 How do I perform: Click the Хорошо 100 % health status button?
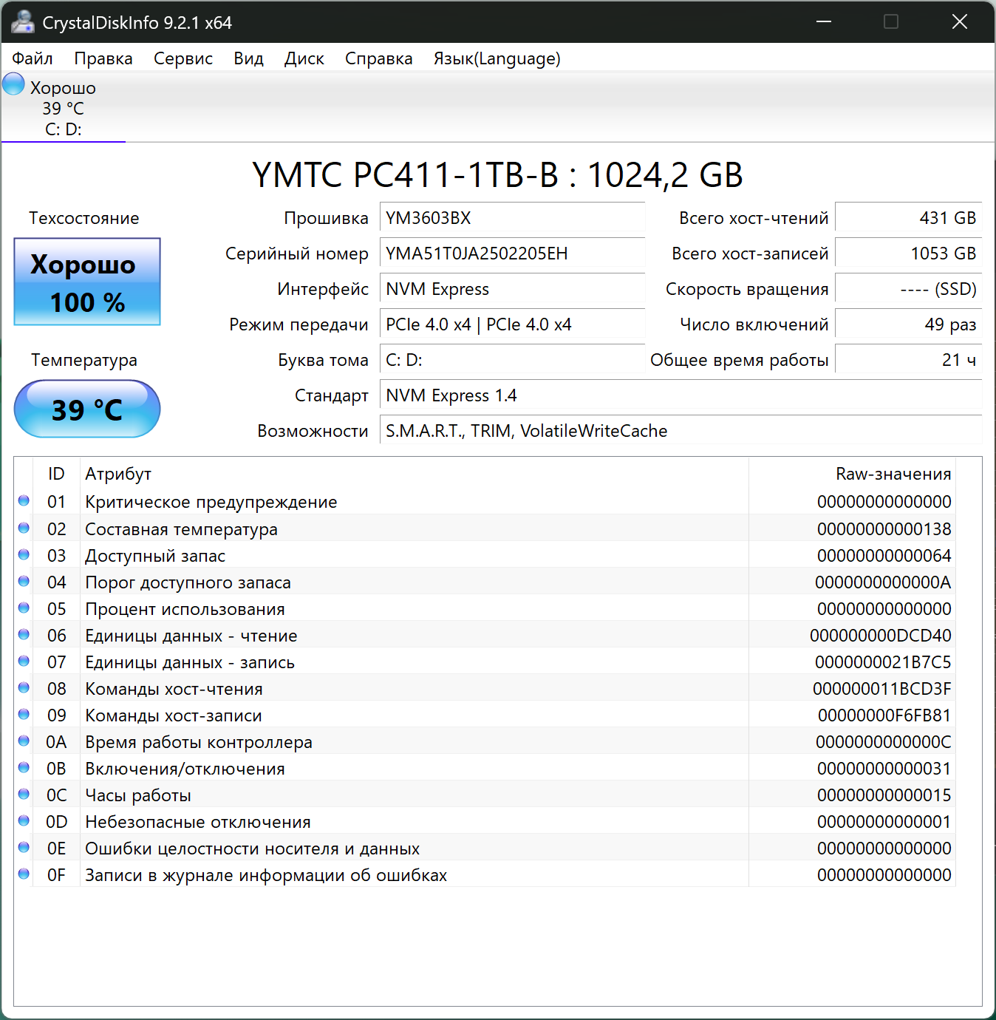click(87, 282)
